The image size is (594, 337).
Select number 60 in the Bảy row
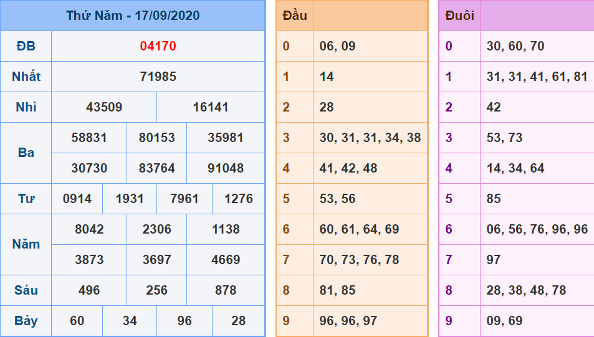click(x=77, y=321)
